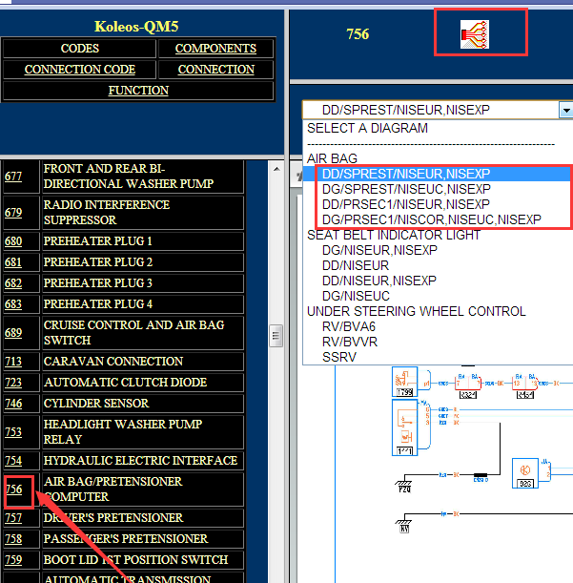Screen dimensions: 573x583
Task: Click HYDRAULIC ELECTRIC INTERFACE text
Action: pyautogui.click(x=140, y=461)
